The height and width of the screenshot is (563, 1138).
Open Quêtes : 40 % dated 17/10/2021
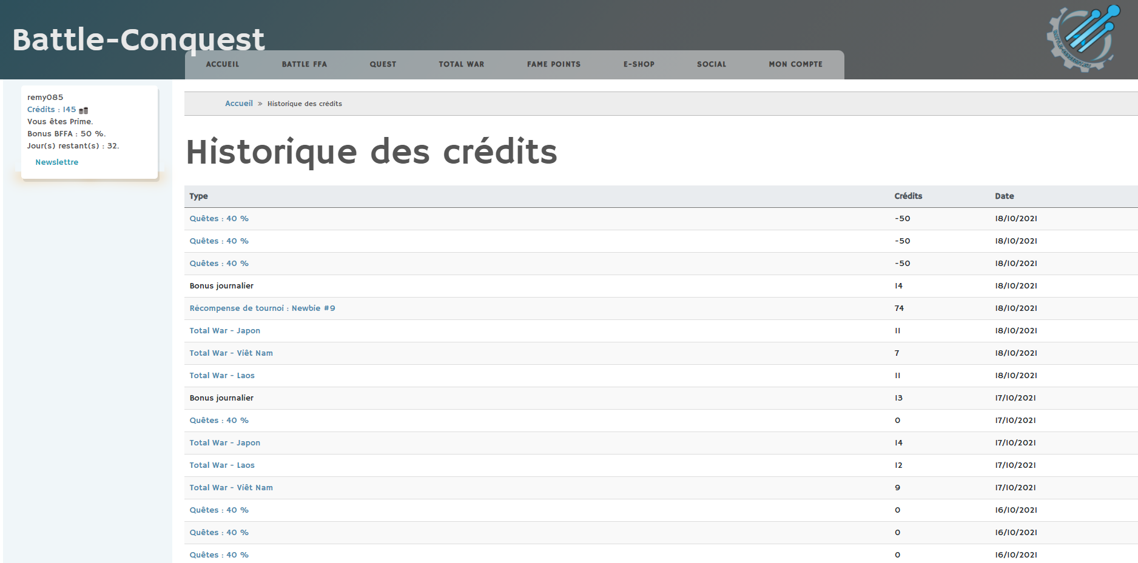(219, 421)
